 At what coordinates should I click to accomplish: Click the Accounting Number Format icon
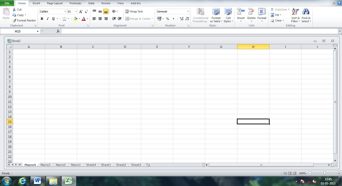(x=159, y=19)
